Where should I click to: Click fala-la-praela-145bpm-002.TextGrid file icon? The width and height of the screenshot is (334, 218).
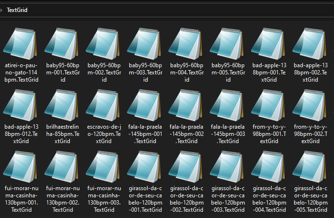[x=186, y=105]
